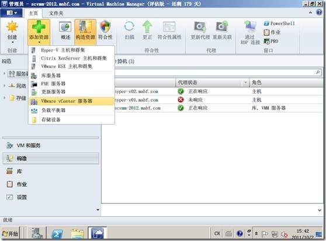Image resolution: width=326 pixels, height=241 pixels.
Task: Expand the 存储 tree node arrow
Action: [4, 98]
